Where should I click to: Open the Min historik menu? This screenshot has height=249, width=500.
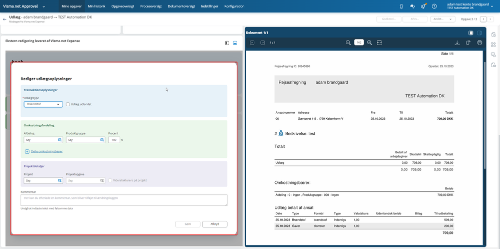[96, 6]
